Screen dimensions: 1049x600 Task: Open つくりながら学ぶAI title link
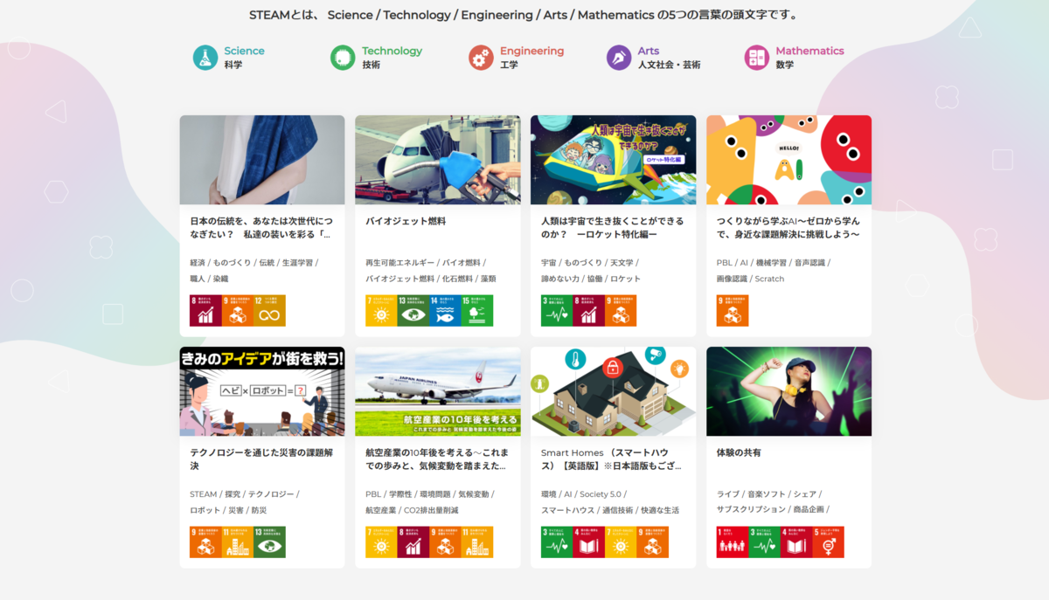coord(788,228)
